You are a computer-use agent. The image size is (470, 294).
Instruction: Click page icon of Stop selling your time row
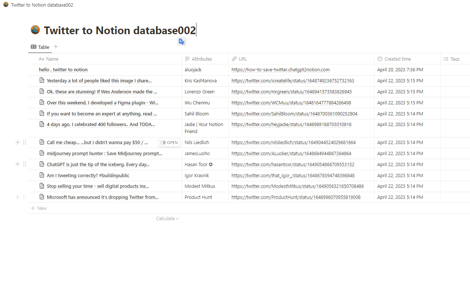[42, 186]
